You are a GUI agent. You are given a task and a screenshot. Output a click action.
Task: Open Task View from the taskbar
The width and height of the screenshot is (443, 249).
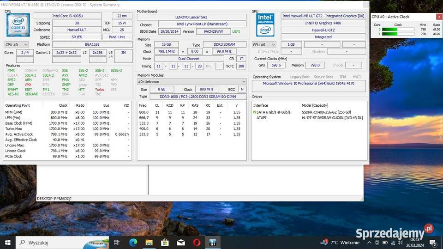click(116, 243)
